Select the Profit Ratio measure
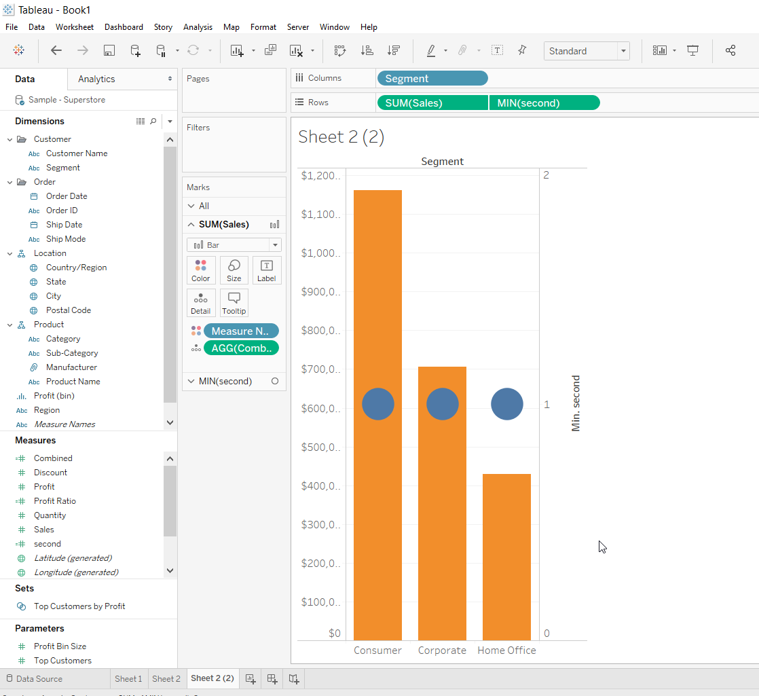The image size is (759, 696). pyautogui.click(x=55, y=501)
